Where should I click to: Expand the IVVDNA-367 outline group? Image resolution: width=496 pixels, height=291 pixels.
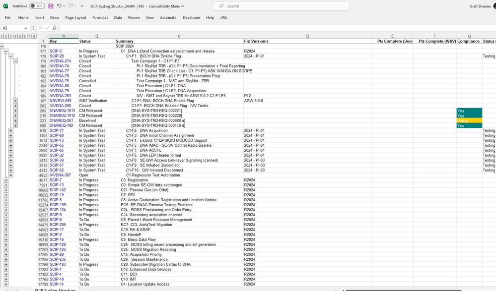click(x=11, y=175)
